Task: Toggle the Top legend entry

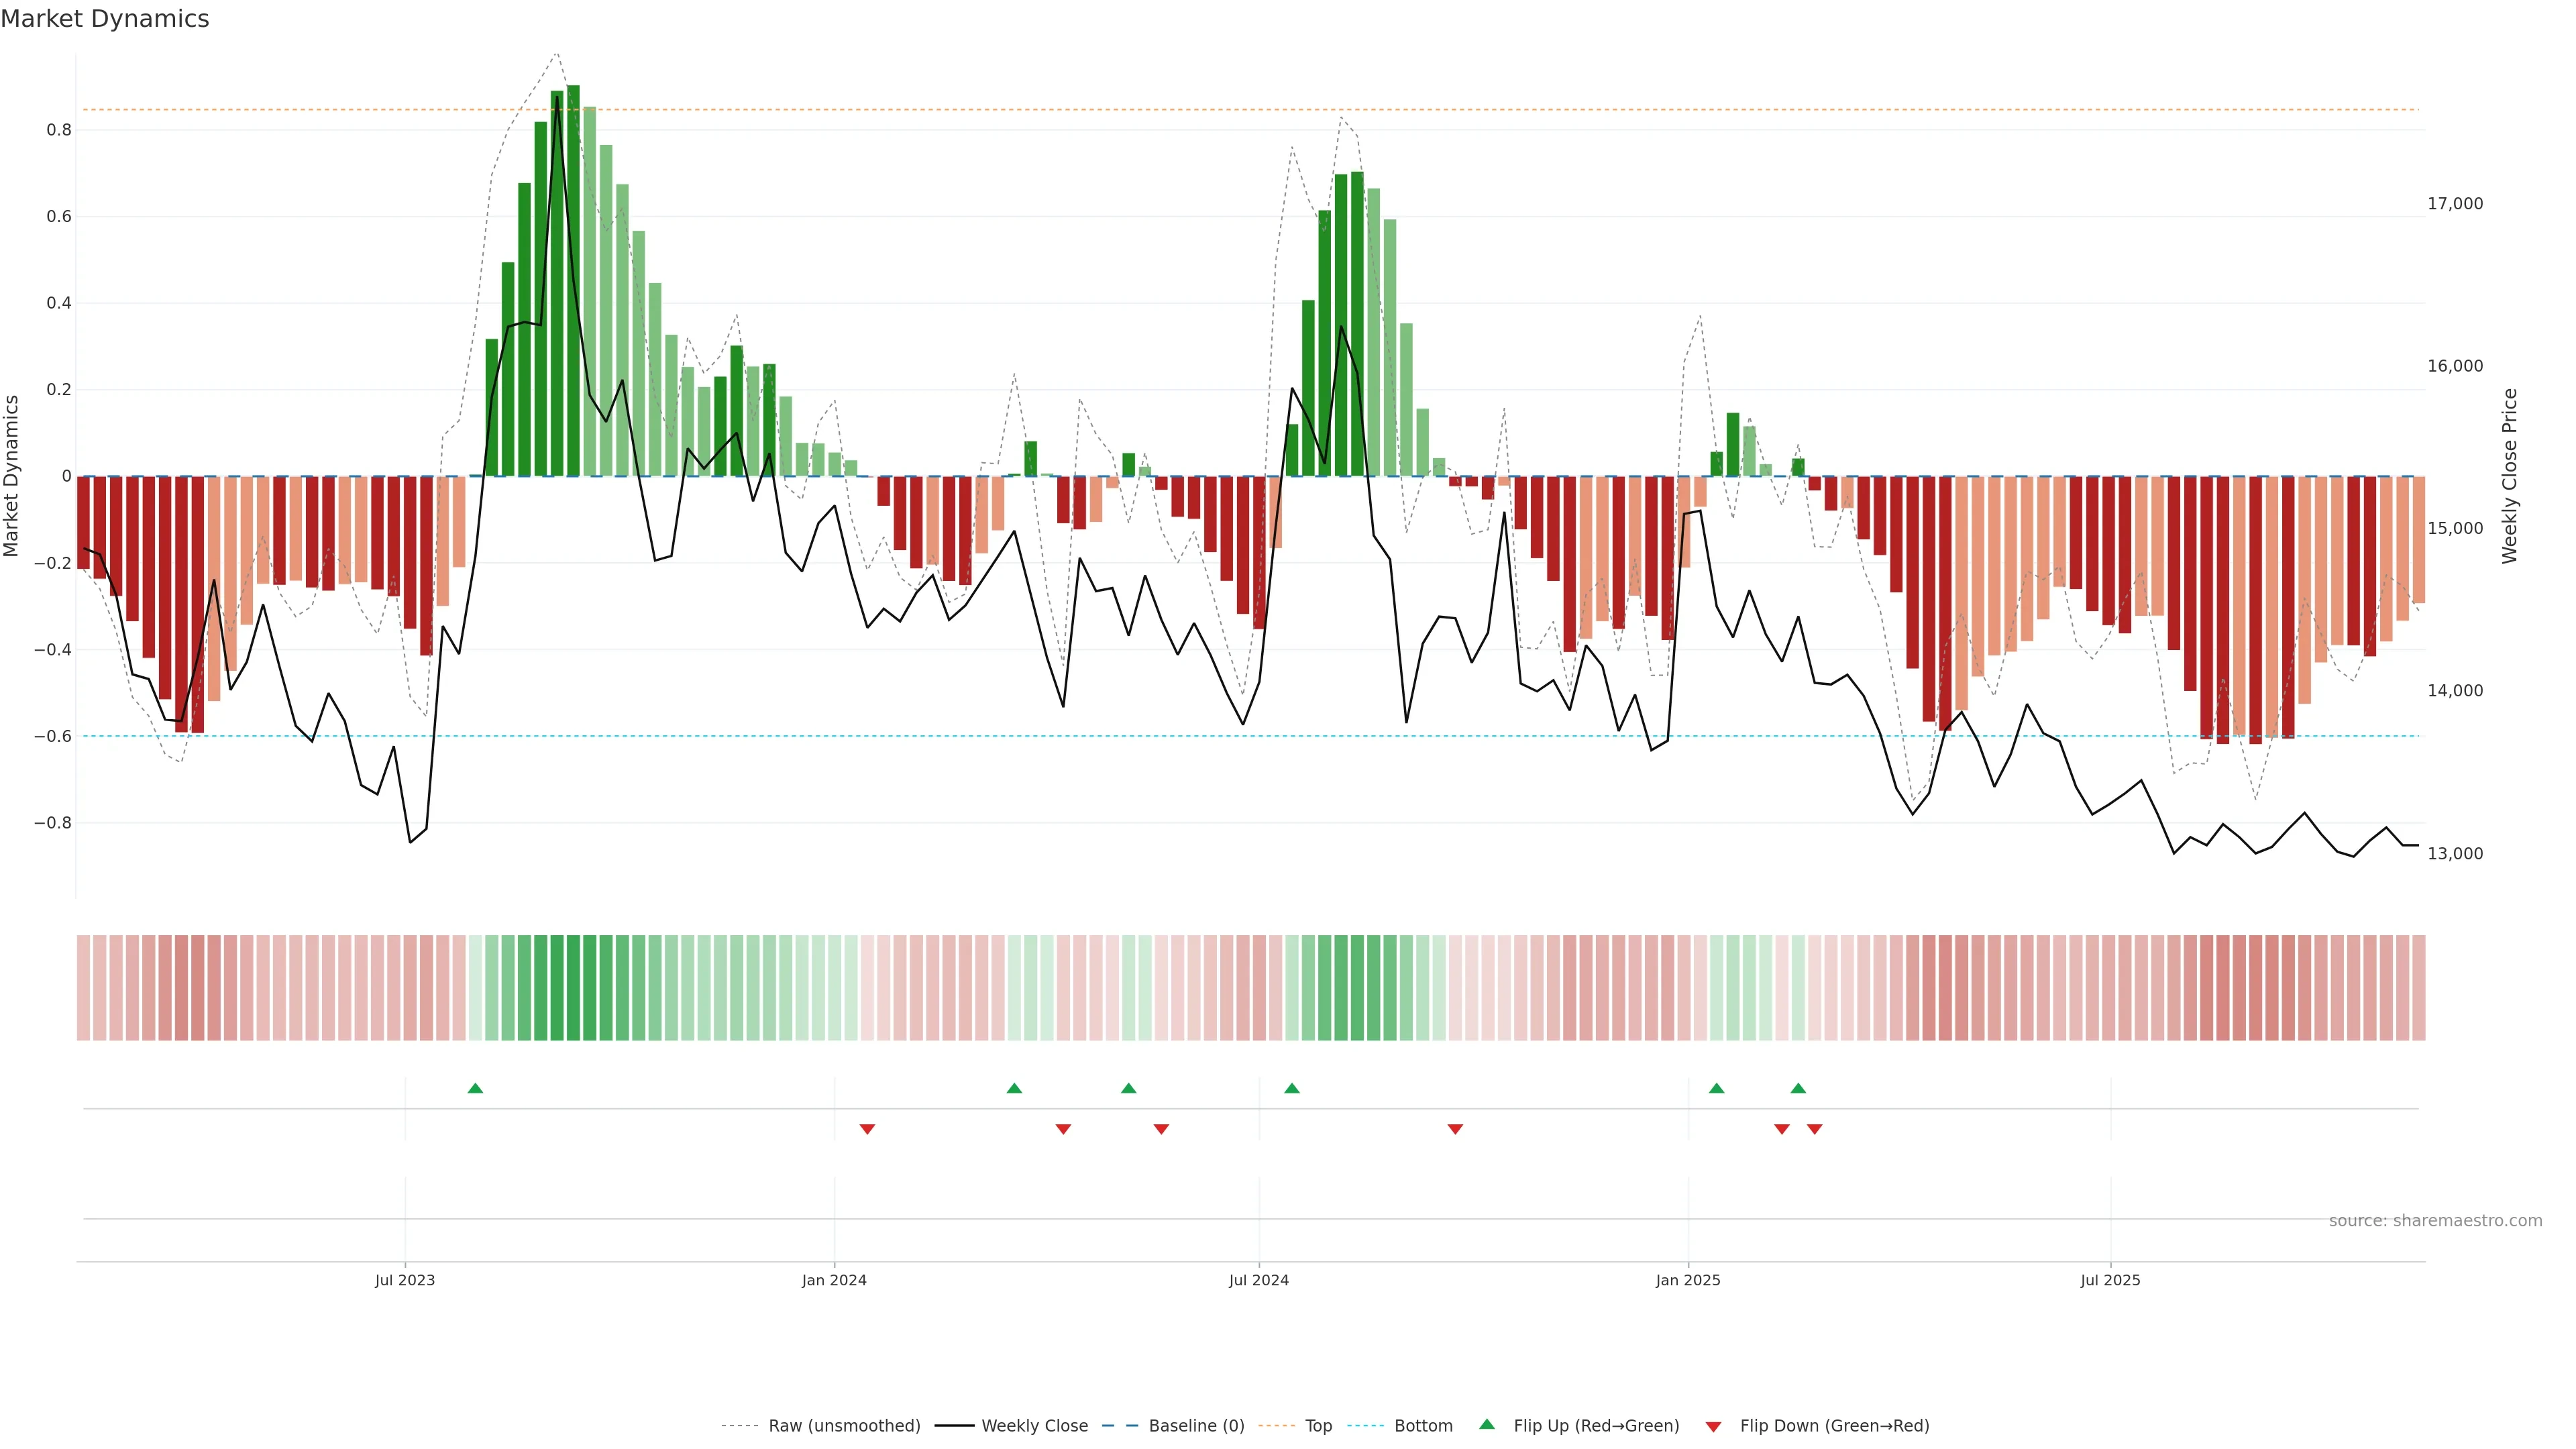Action: click(1318, 1426)
